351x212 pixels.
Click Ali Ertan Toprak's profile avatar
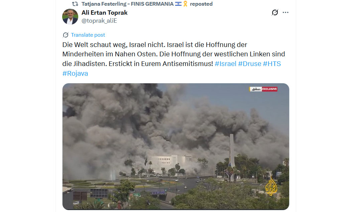[x=70, y=17]
